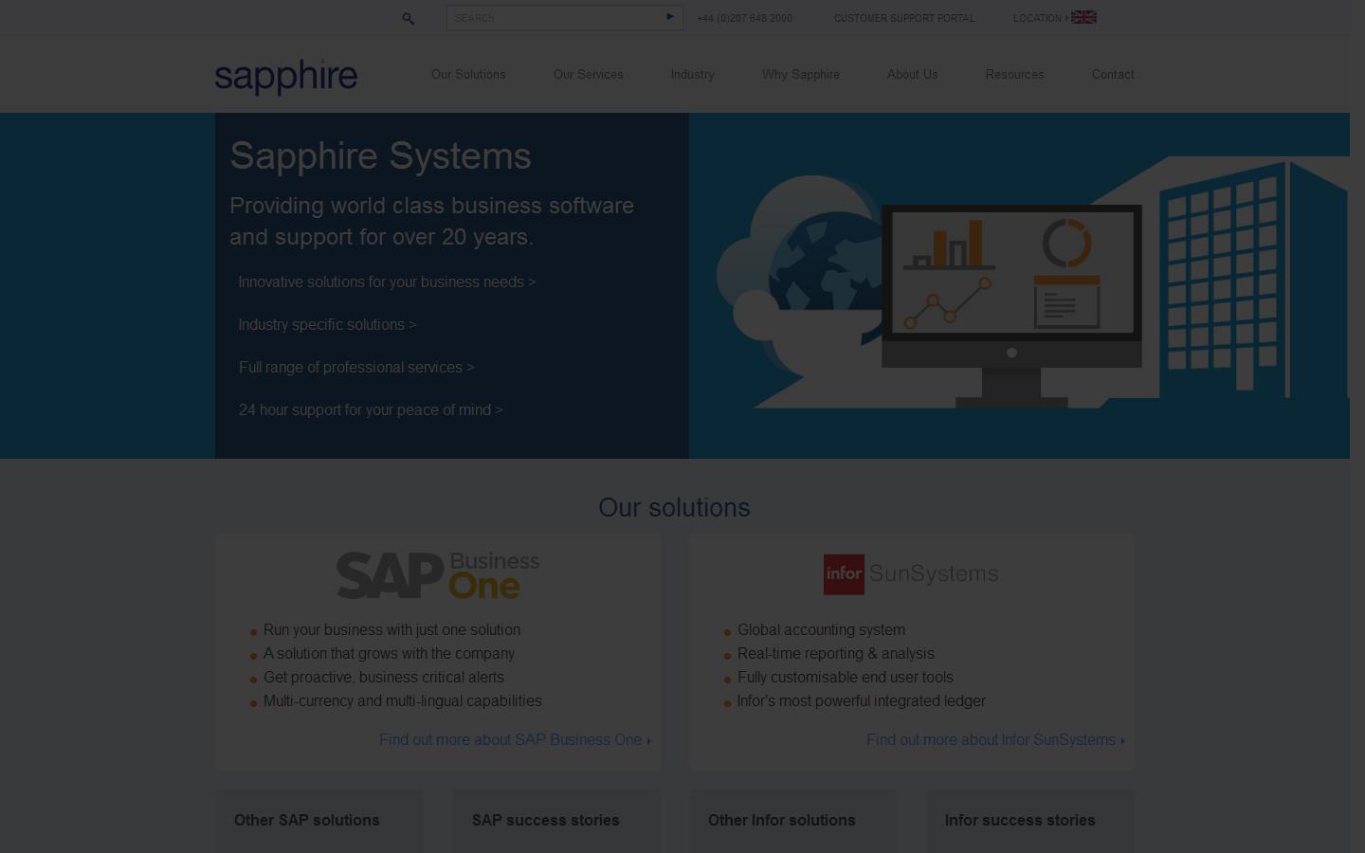Screen dimensions: 1365x853
Task: Open the About Us menu
Action: 913,74
